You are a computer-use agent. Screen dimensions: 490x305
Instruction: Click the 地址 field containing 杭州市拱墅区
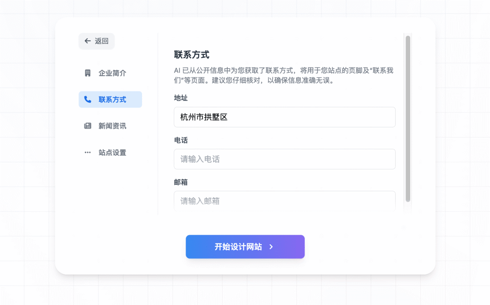[284, 117]
